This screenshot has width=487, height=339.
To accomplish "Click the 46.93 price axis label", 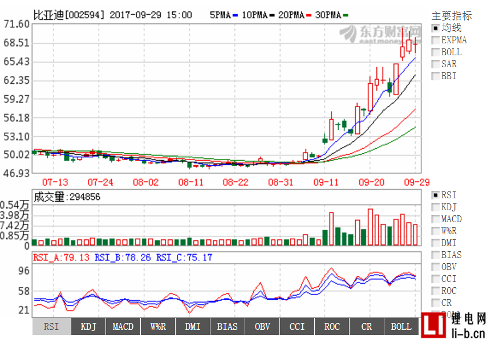I will [x=17, y=173].
